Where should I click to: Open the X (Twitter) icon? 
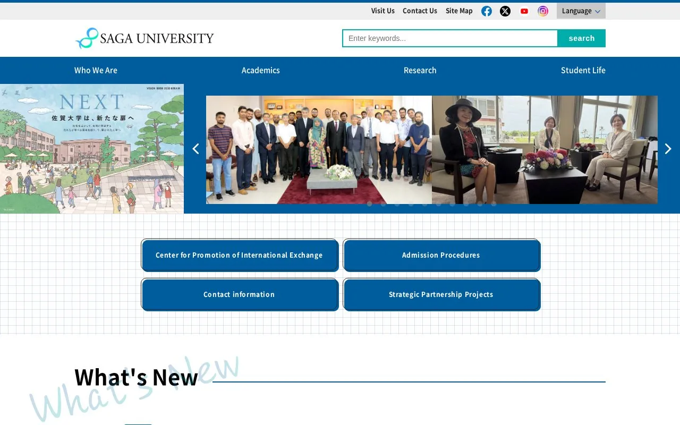click(x=505, y=11)
